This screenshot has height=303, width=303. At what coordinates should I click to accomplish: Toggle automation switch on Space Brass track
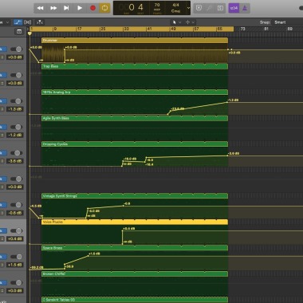pos(16,257)
